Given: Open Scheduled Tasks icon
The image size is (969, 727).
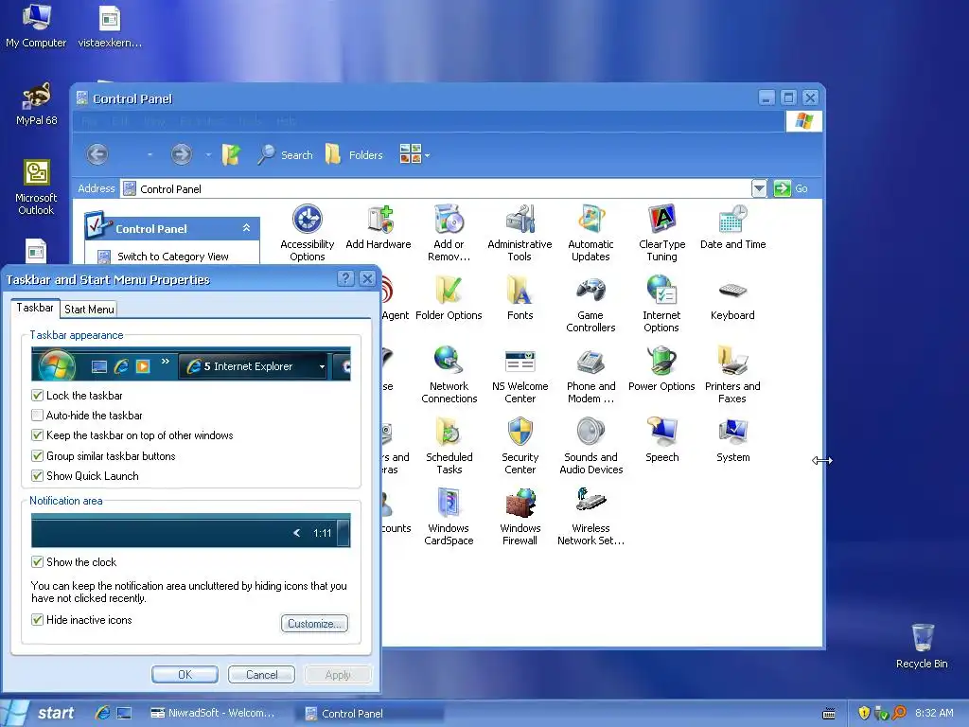Looking at the screenshot, I should pyautogui.click(x=449, y=447).
